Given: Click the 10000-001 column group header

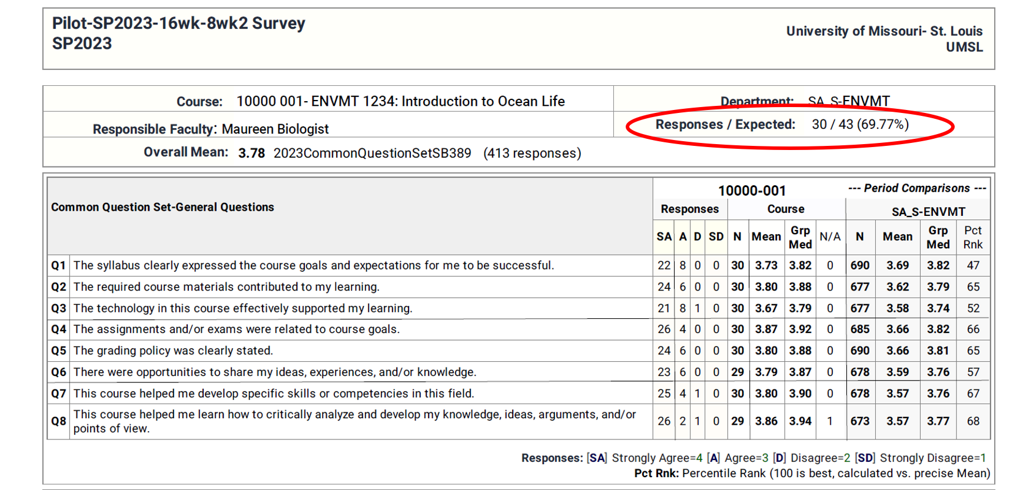Looking at the screenshot, I should tap(751, 191).
